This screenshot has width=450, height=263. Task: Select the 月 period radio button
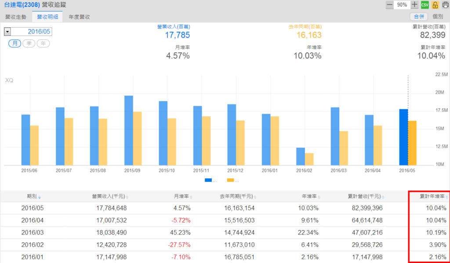click(x=15, y=43)
